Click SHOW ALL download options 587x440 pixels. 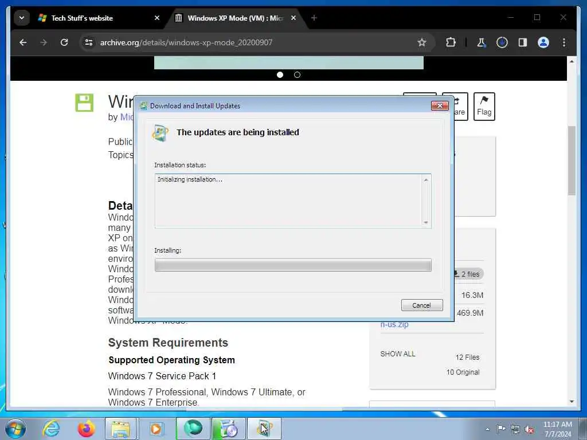pos(398,354)
